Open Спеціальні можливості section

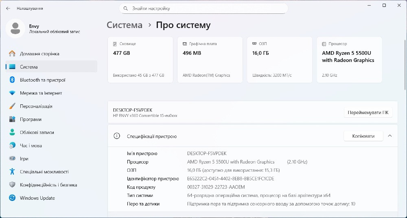[x=51, y=172]
